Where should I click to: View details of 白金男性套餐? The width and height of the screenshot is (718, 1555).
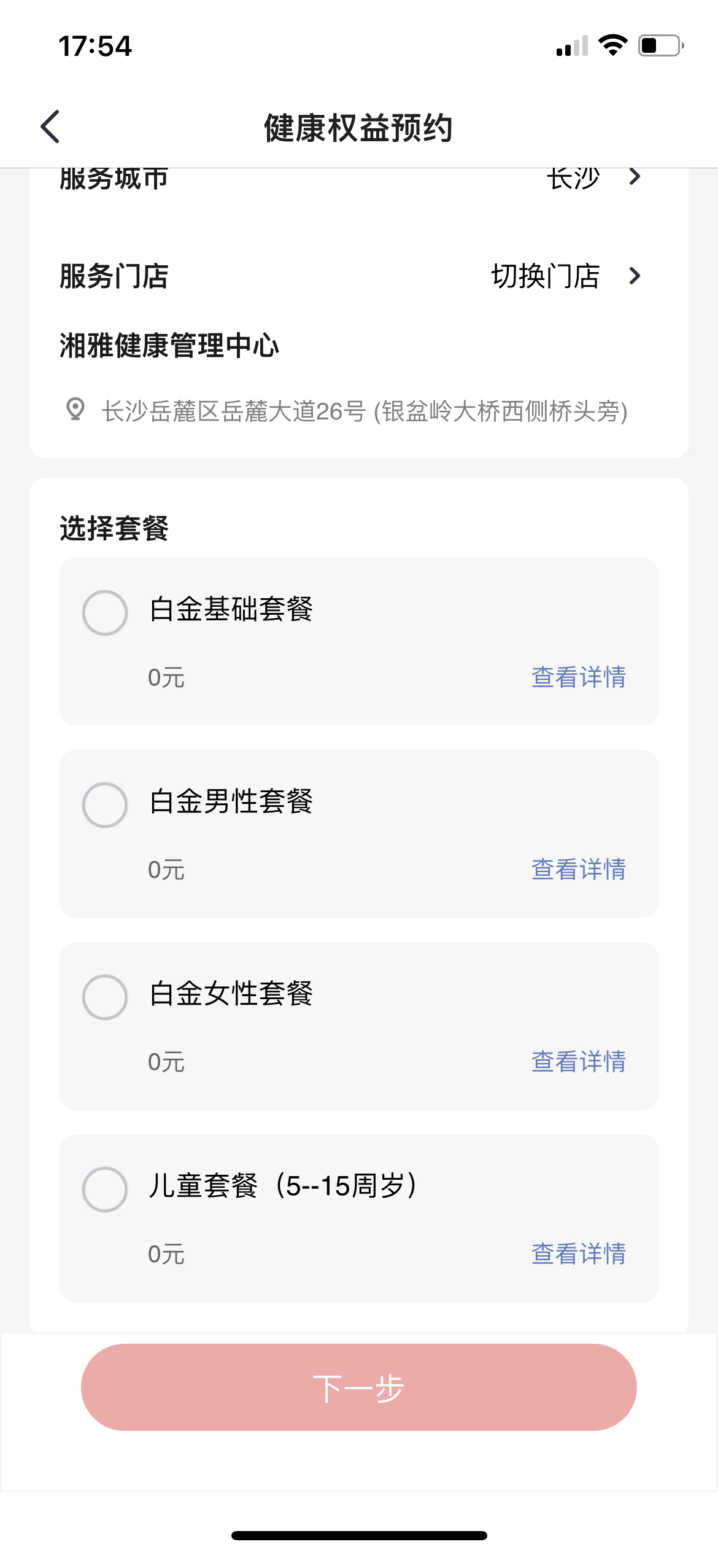tap(579, 870)
